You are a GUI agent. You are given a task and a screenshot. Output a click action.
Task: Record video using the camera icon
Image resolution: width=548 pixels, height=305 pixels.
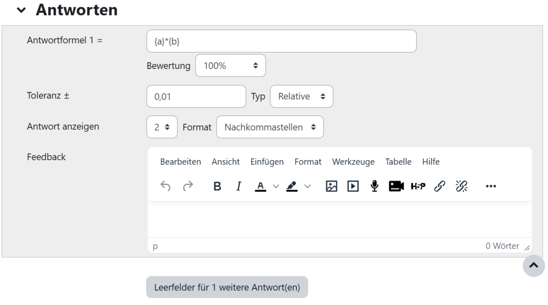396,186
